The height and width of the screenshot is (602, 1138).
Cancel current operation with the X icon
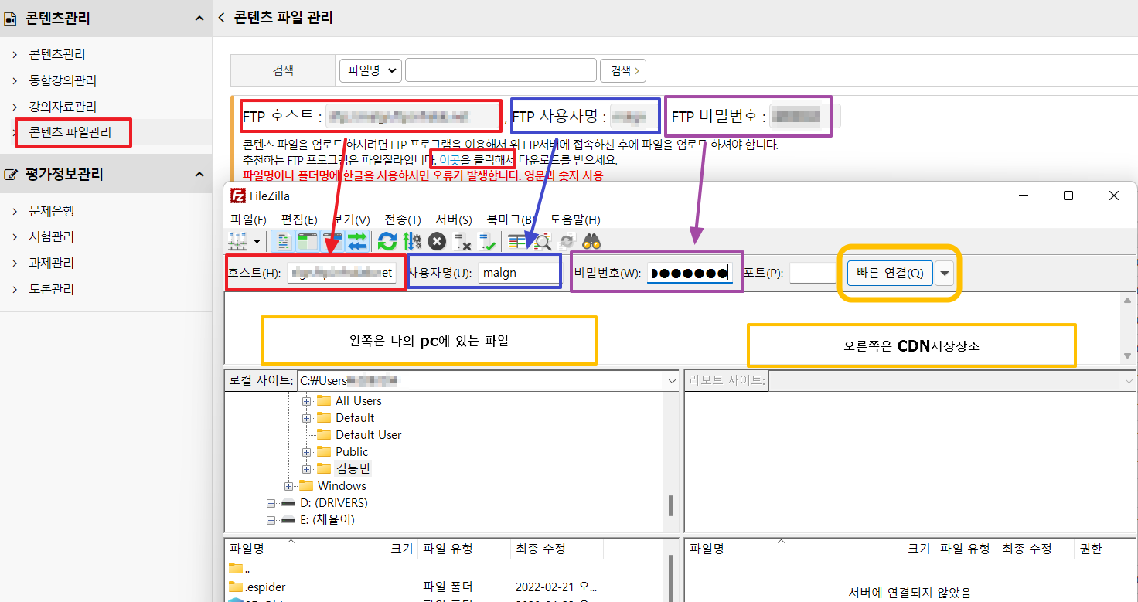pos(438,242)
